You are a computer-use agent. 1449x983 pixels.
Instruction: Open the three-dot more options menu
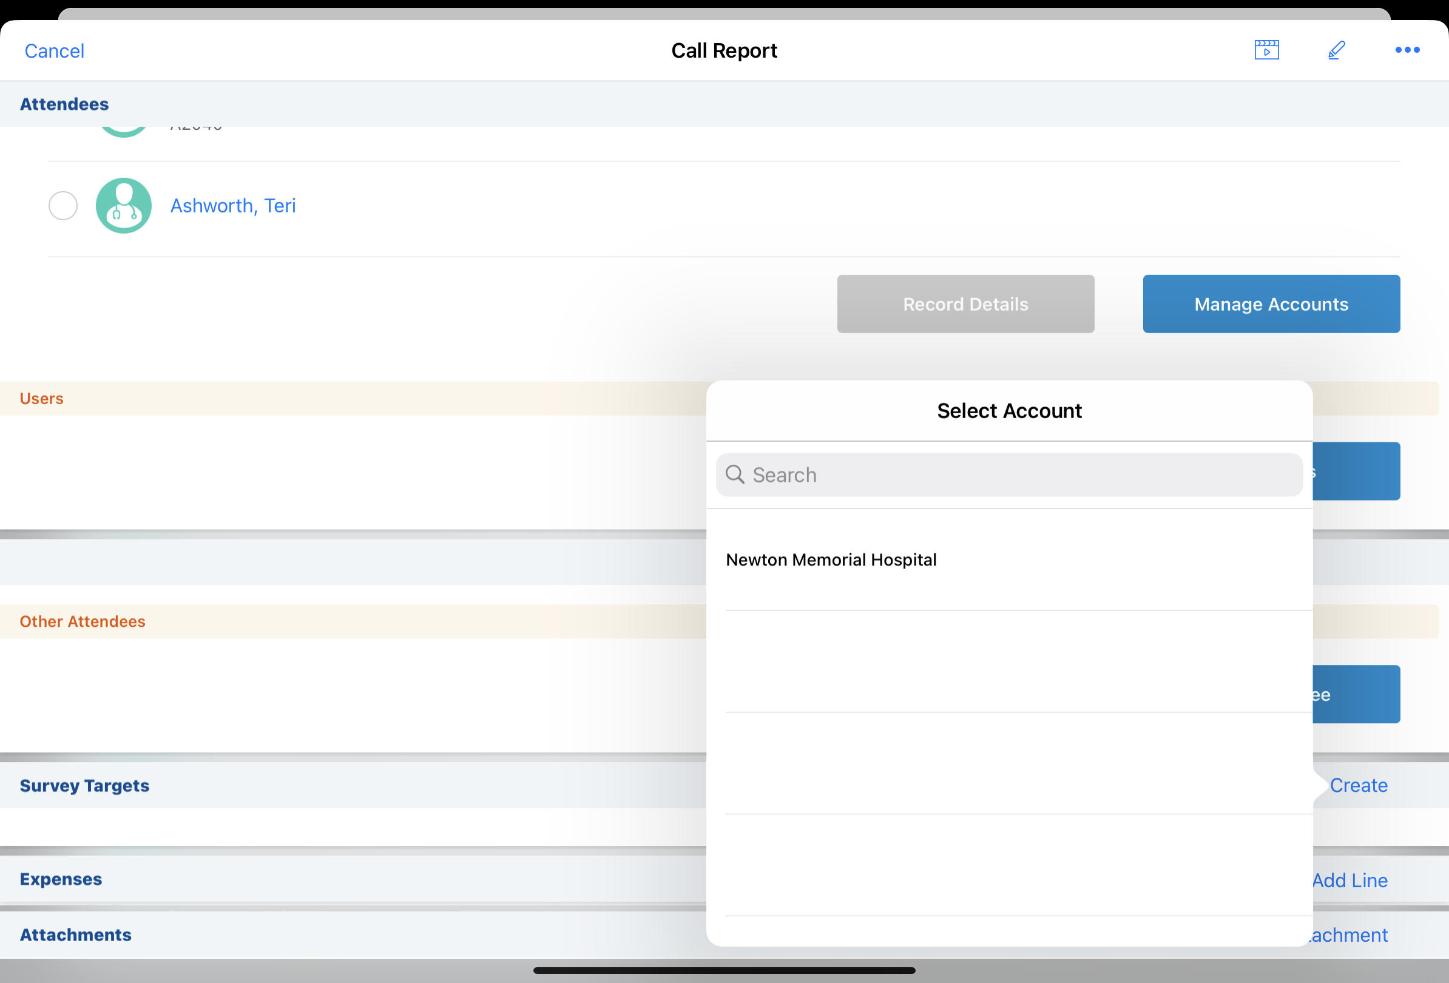(1407, 50)
